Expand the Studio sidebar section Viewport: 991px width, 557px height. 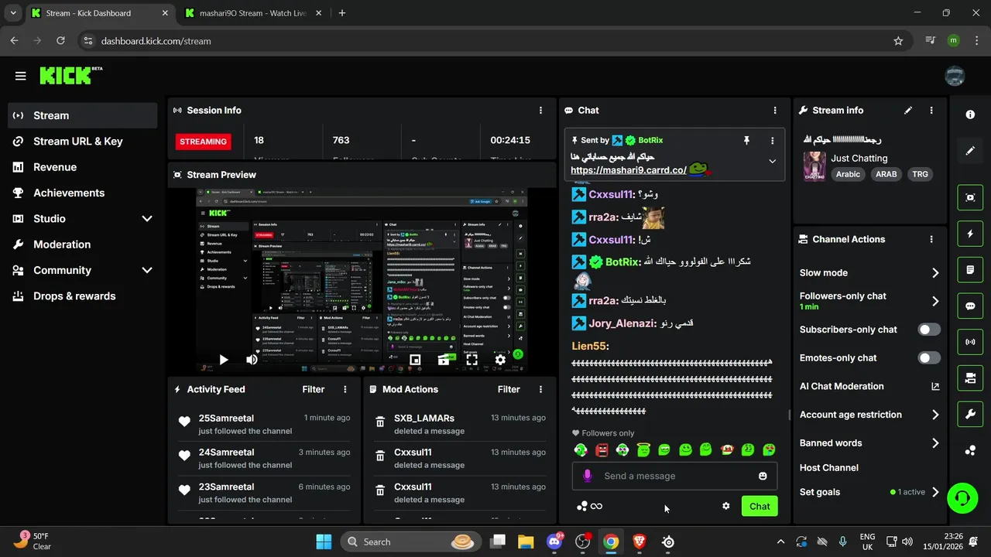point(147,219)
